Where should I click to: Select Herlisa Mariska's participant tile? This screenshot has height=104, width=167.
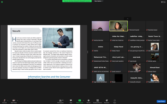[100, 36]
